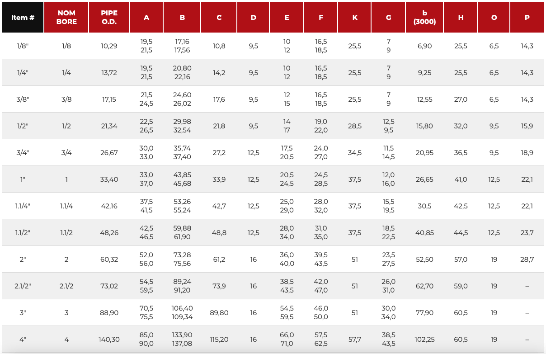The width and height of the screenshot is (546, 354).
Task: Click the 28,7 value in column P
Action: point(527,260)
